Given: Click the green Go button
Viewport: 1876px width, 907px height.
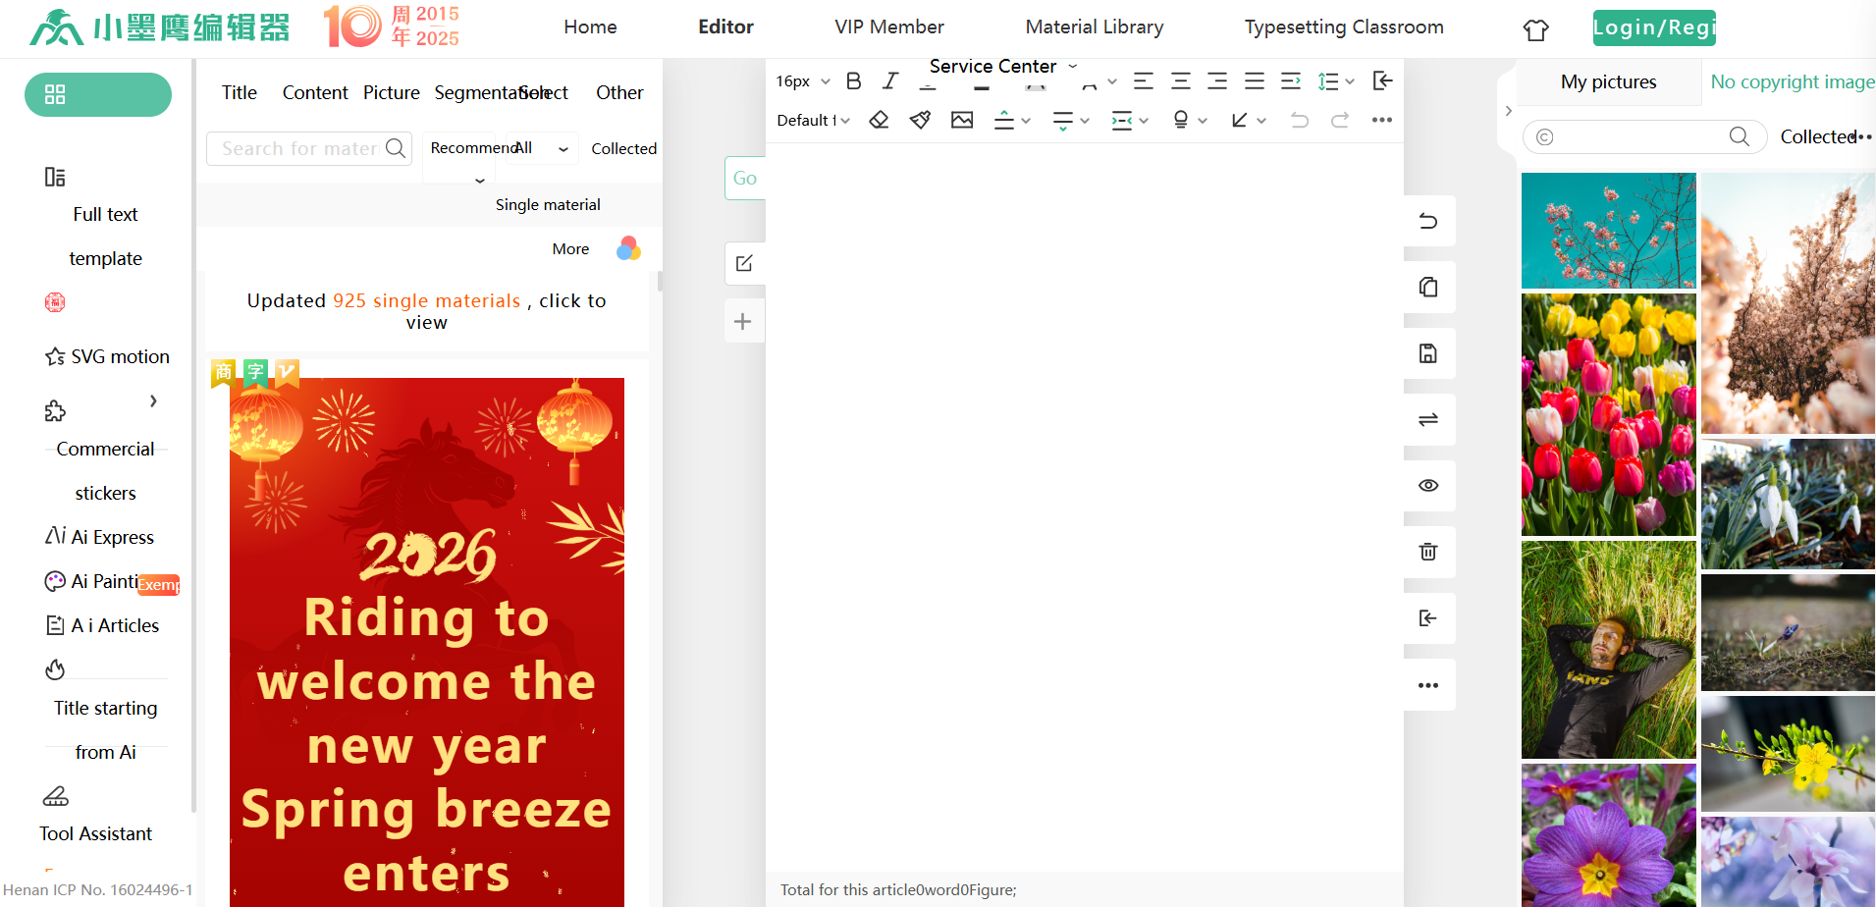Looking at the screenshot, I should 745,178.
